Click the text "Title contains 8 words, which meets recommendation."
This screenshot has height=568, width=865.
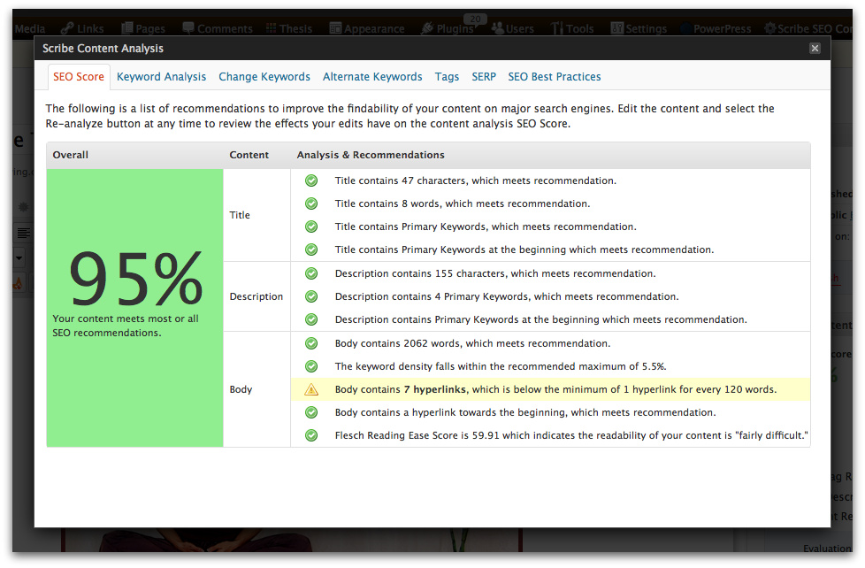point(463,203)
